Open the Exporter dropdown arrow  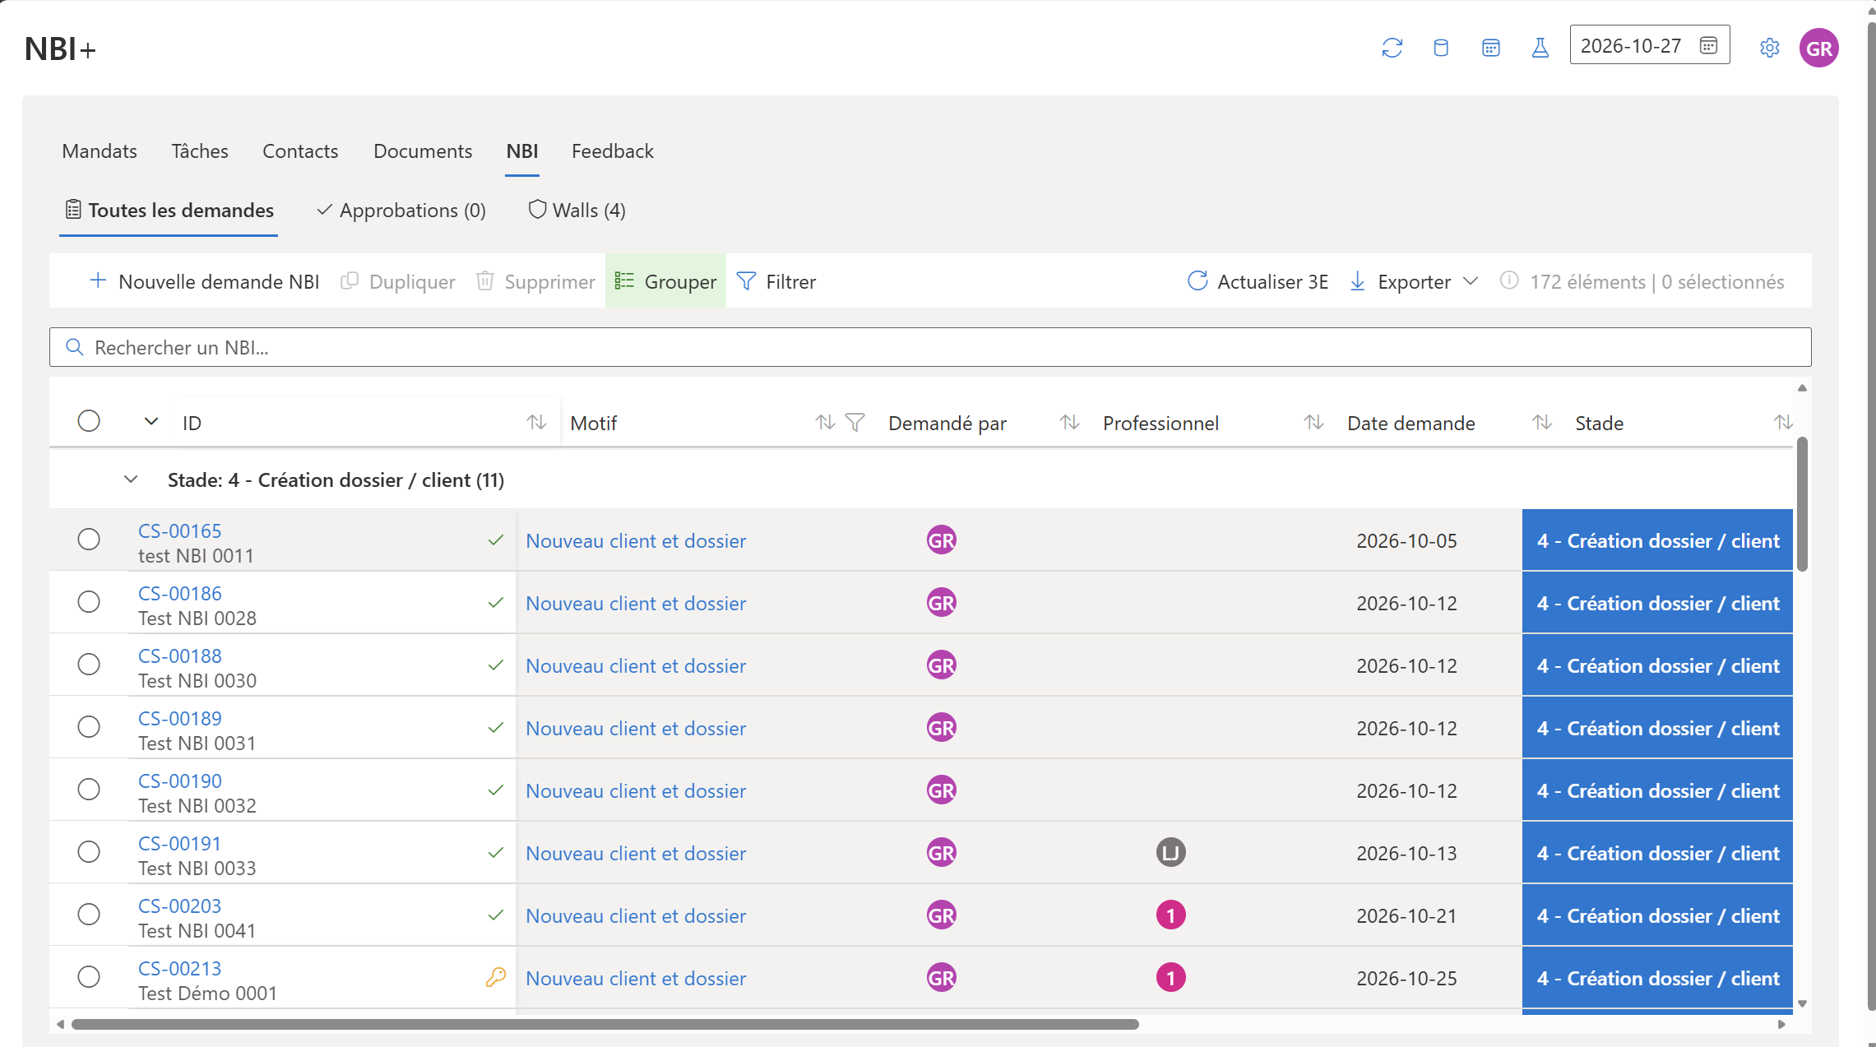point(1471,281)
